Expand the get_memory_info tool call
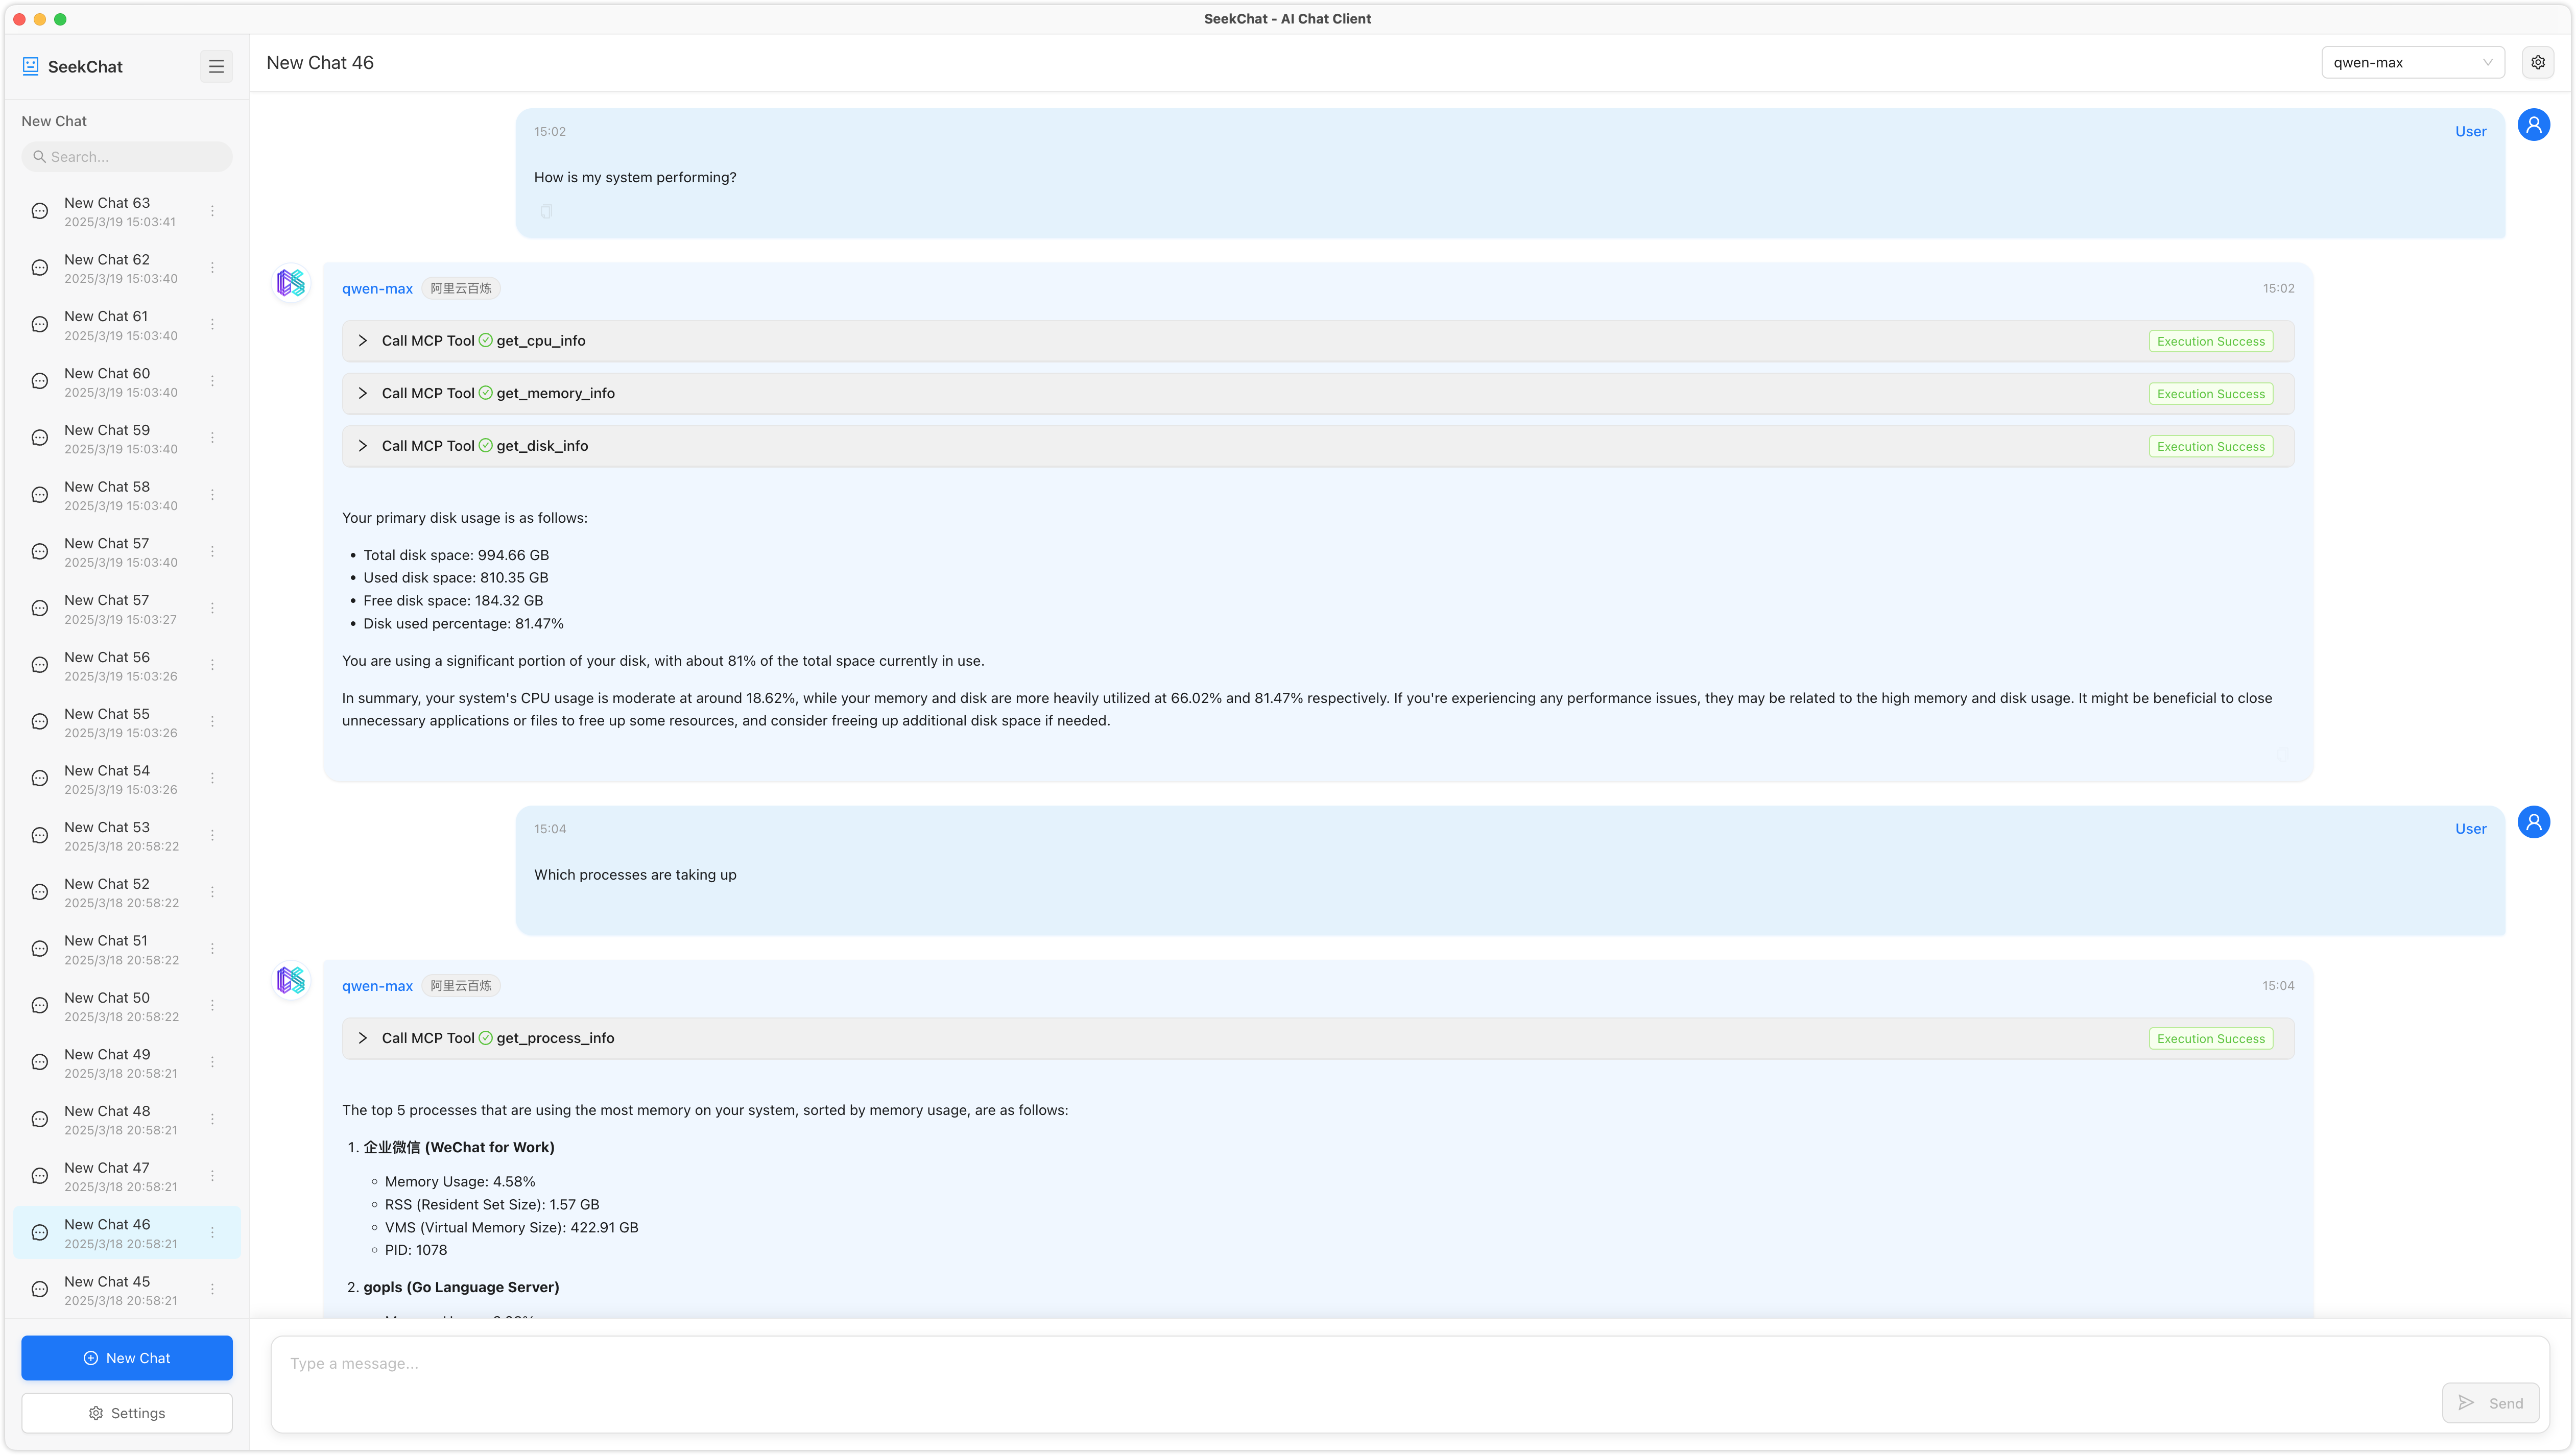 [x=363, y=394]
